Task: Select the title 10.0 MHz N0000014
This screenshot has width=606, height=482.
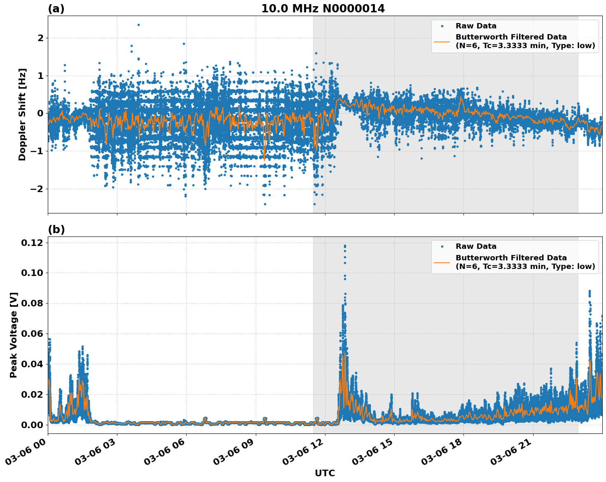Action: [323, 7]
